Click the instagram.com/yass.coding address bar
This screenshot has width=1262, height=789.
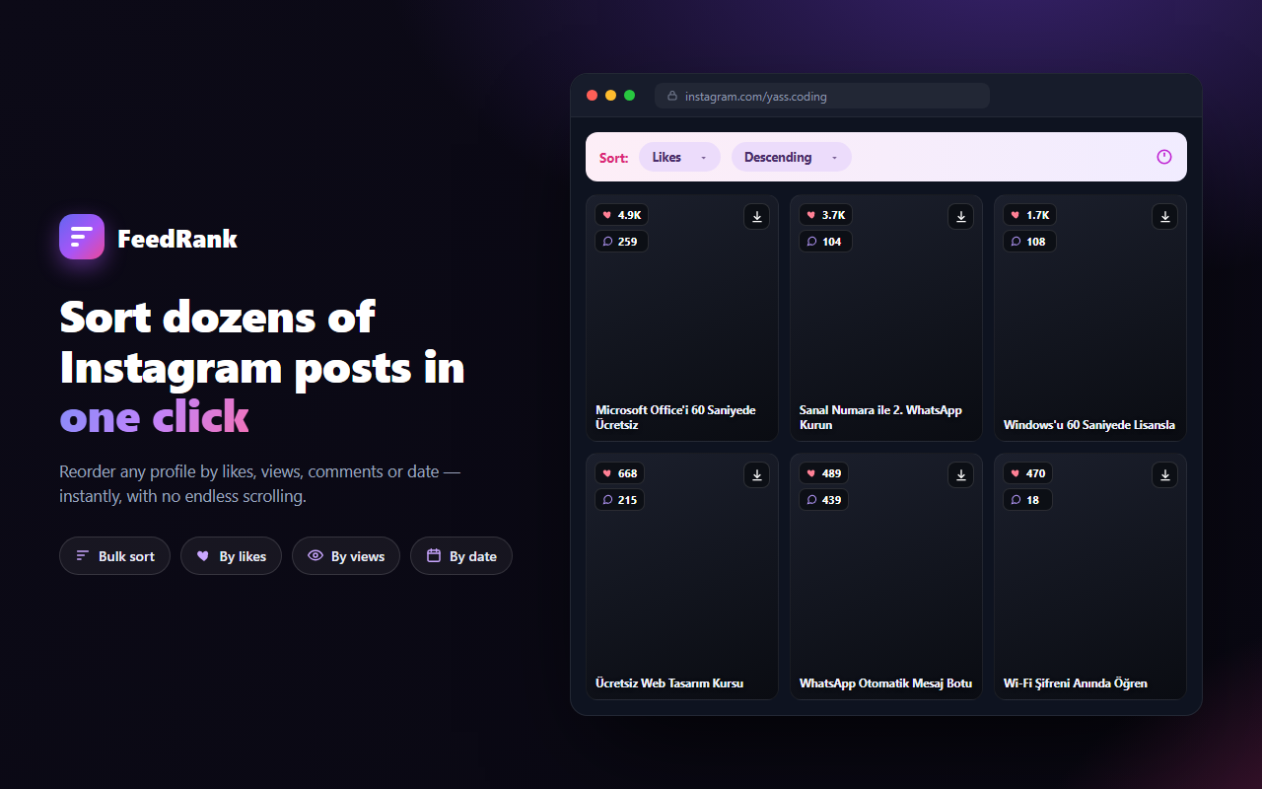pyautogui.click(x=822, y=96)
